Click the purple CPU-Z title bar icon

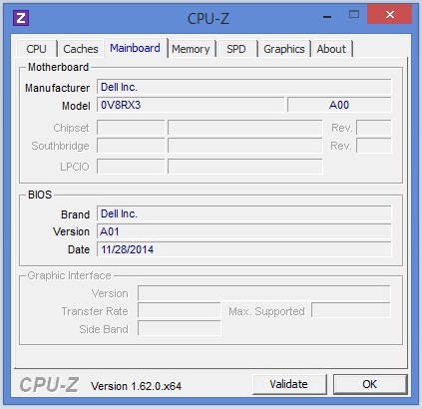pos(21,18)
